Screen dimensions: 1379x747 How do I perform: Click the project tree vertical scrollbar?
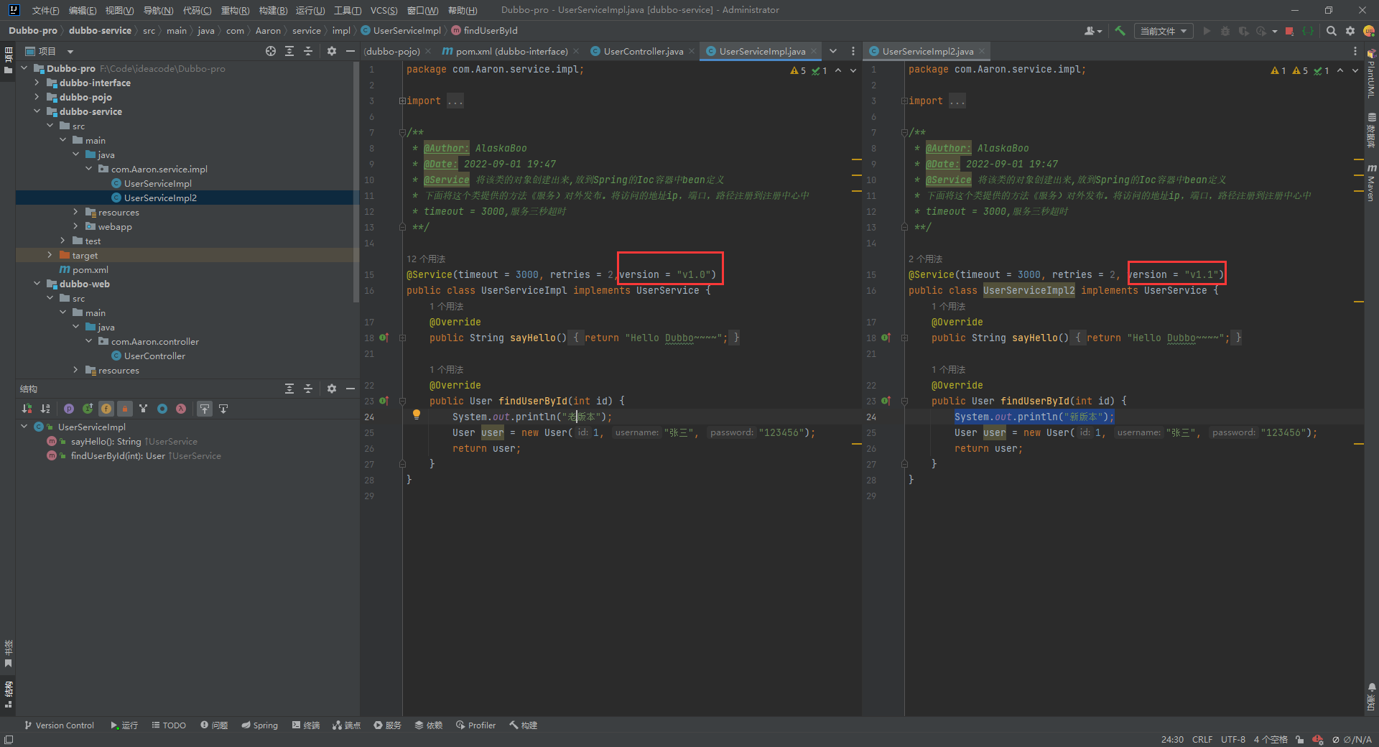click(x=356, y=180)
